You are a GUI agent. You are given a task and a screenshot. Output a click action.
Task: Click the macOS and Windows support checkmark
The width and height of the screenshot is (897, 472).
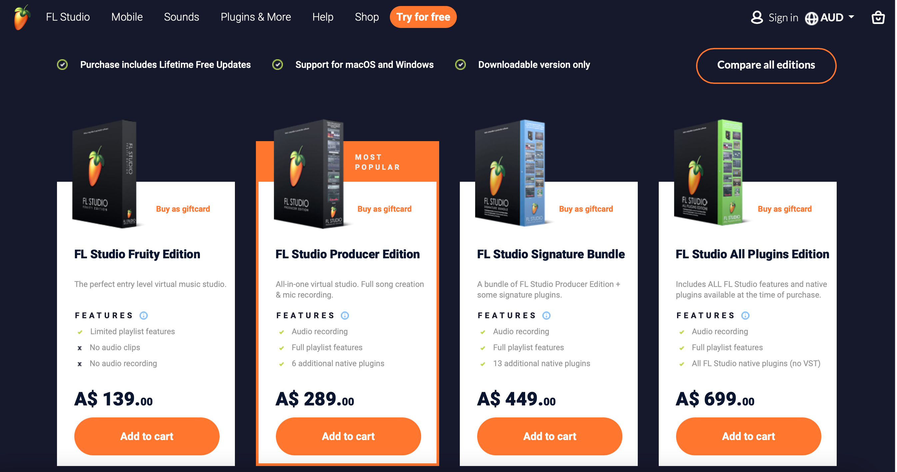click(x=277, y=65)
